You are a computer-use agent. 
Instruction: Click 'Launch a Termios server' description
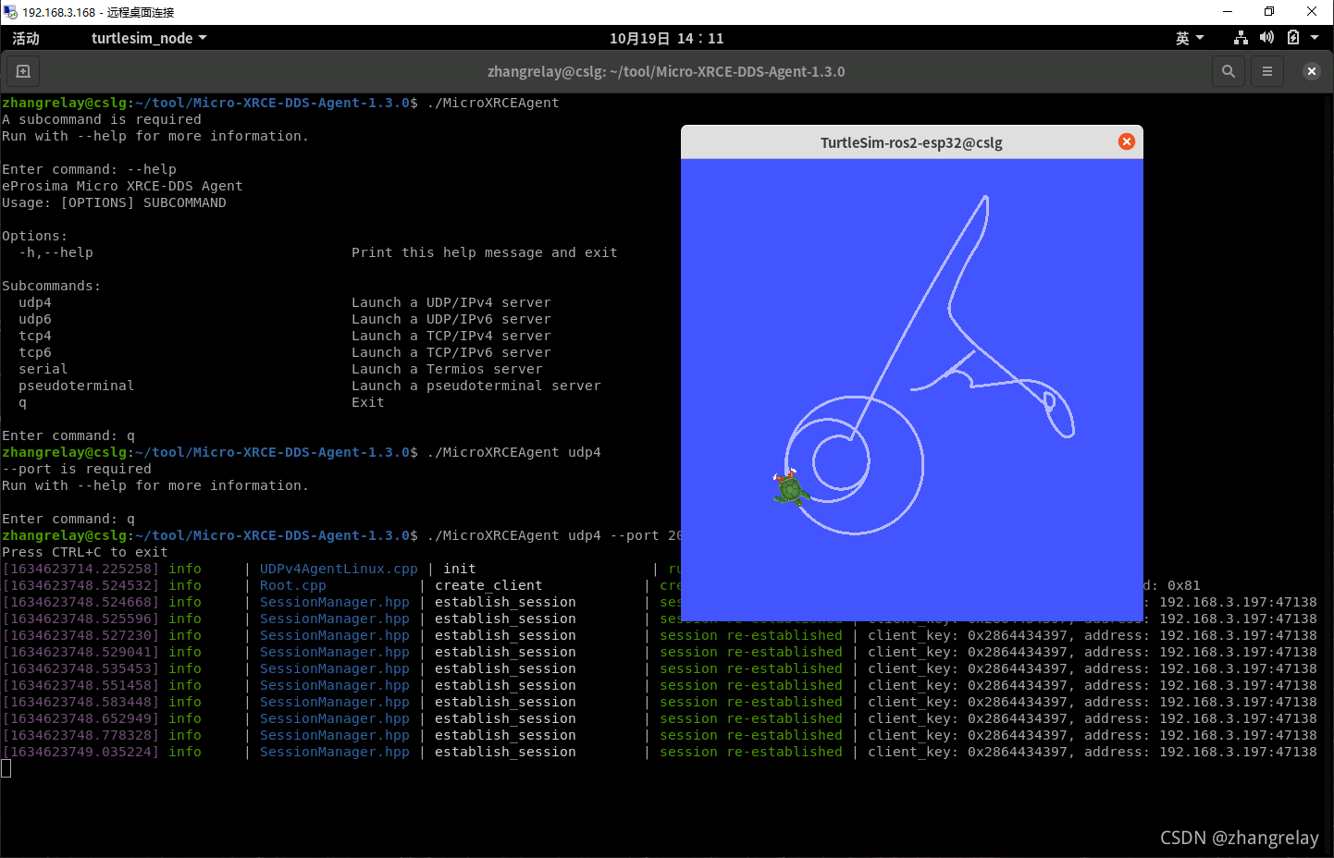(x=447, y=369)
